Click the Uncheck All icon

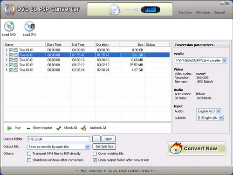click(x=83, y=128)
